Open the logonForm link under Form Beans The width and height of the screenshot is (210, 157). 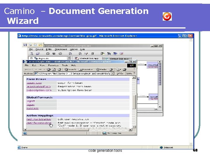(34, 83)
